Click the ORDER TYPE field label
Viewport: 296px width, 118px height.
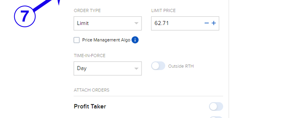[x=87, y=11]
